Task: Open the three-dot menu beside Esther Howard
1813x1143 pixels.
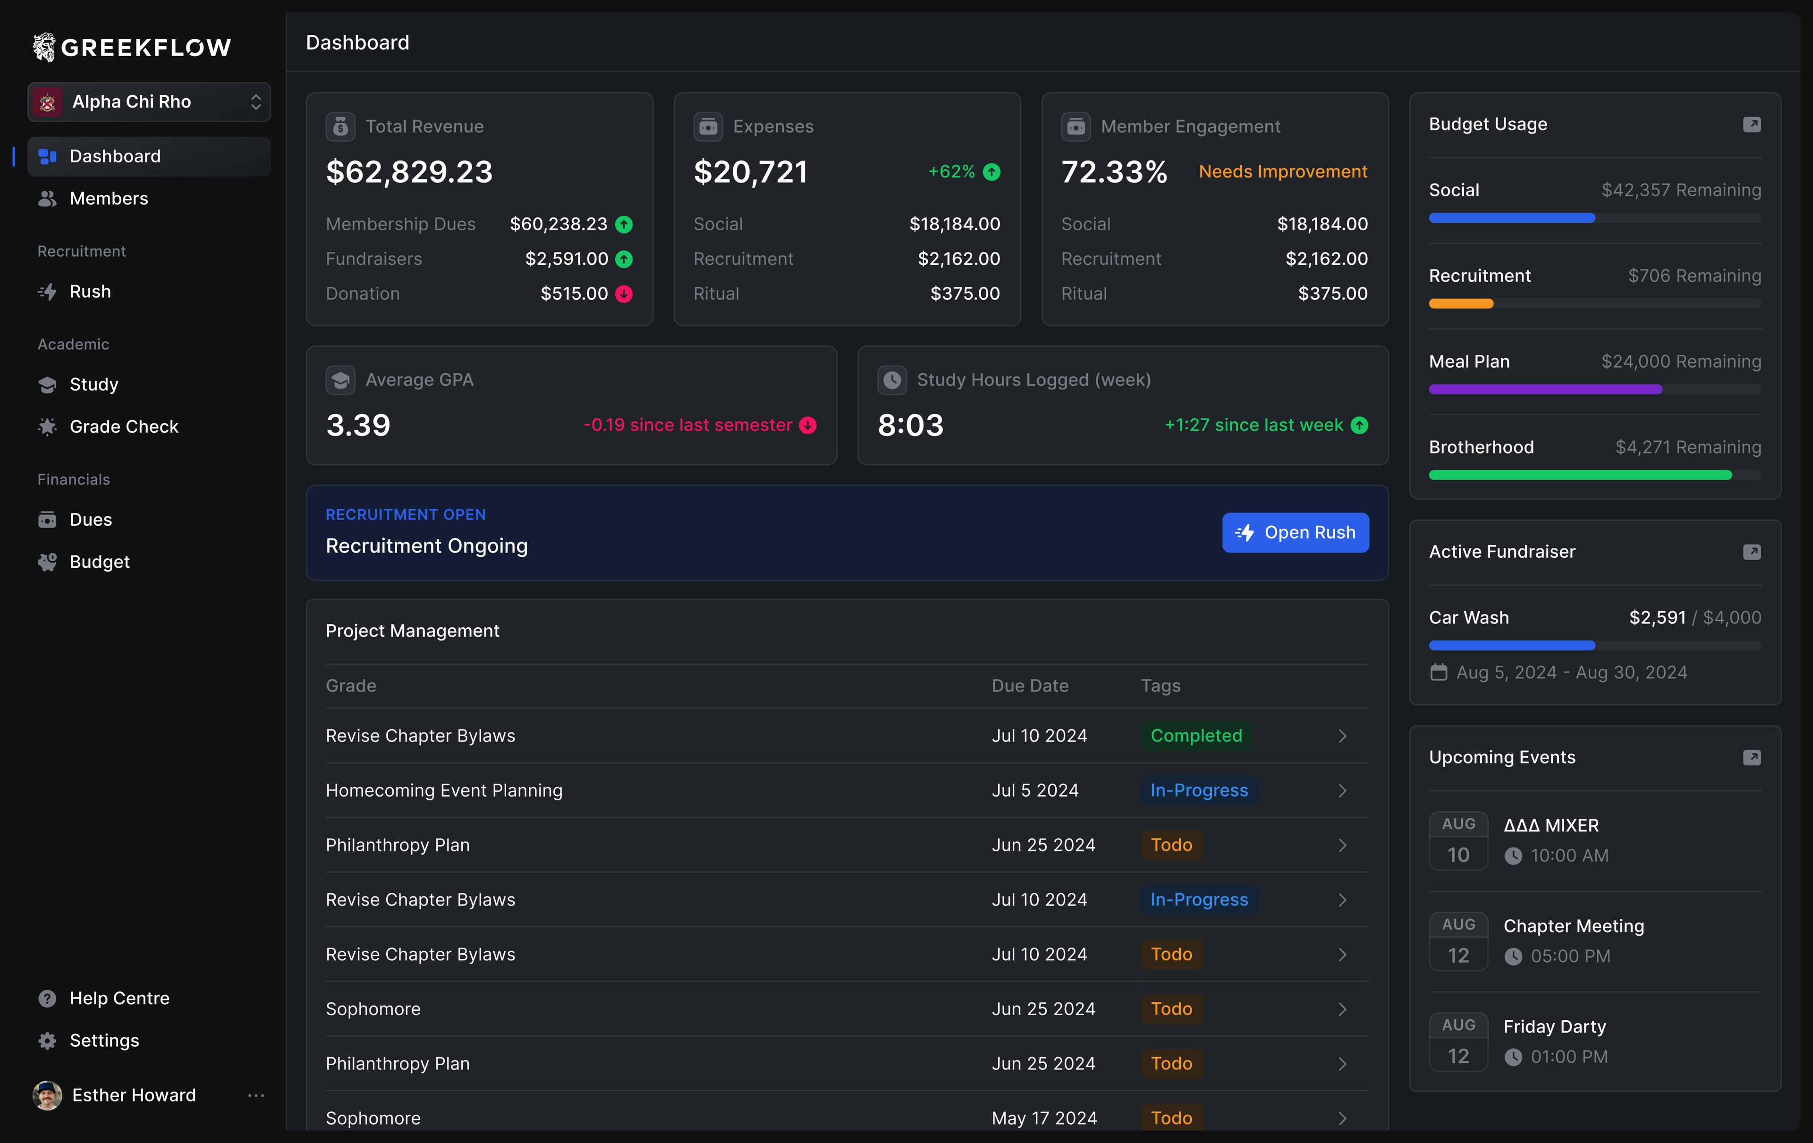Action: pyautogui.click(x=256, y=1096)
